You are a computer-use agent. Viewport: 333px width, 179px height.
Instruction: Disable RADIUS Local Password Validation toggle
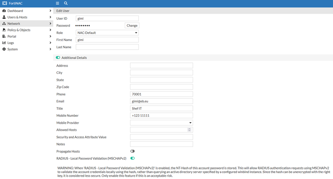(132, 158)
